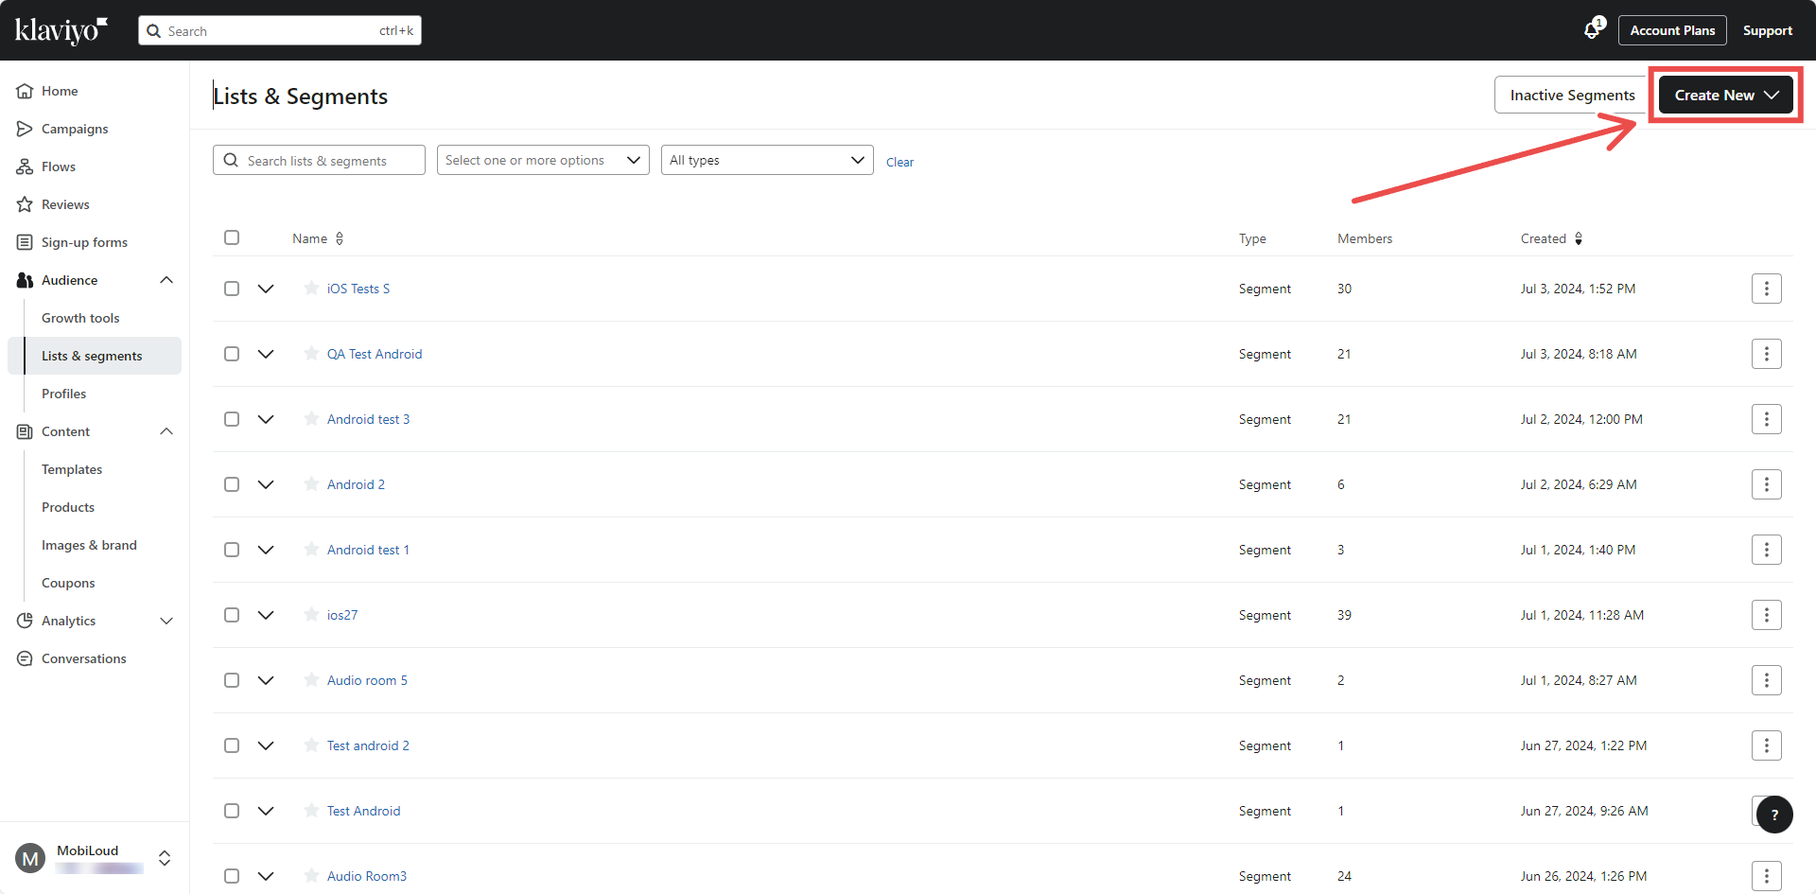Check the box for Android 2
The image size is (1816, 894).
coord(232,484)
